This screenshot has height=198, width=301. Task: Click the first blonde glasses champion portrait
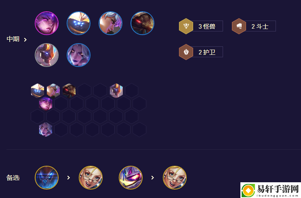click(91, 178)
